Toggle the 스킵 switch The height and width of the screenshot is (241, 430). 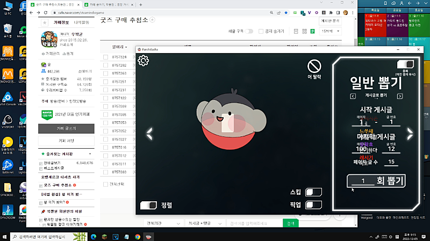click(x=313, y=192)
